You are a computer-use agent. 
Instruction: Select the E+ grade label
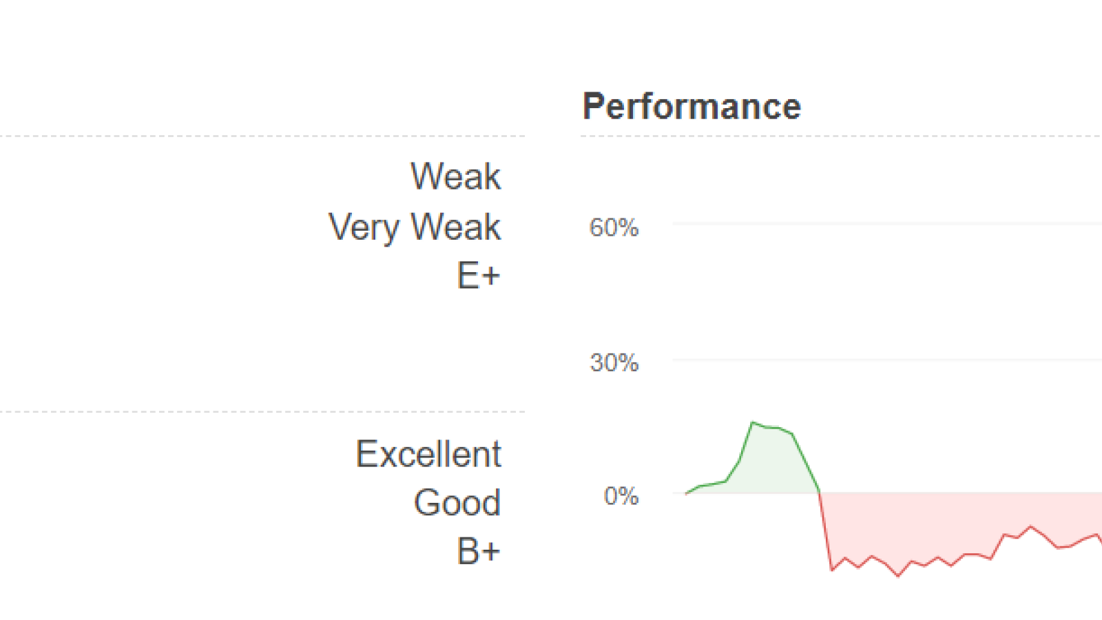(x=479, y=276)
